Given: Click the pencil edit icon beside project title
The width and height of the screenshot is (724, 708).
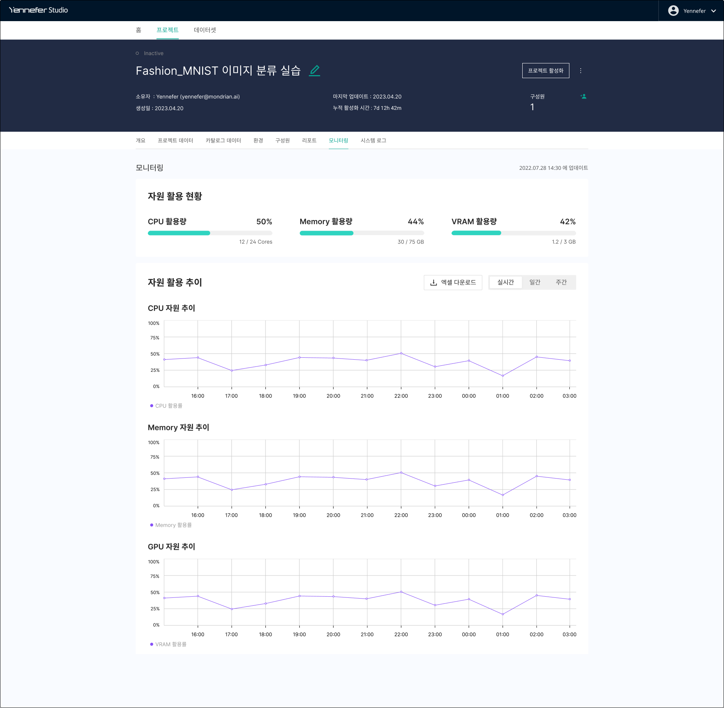Looking at the screenshot, I should [314, 71].
